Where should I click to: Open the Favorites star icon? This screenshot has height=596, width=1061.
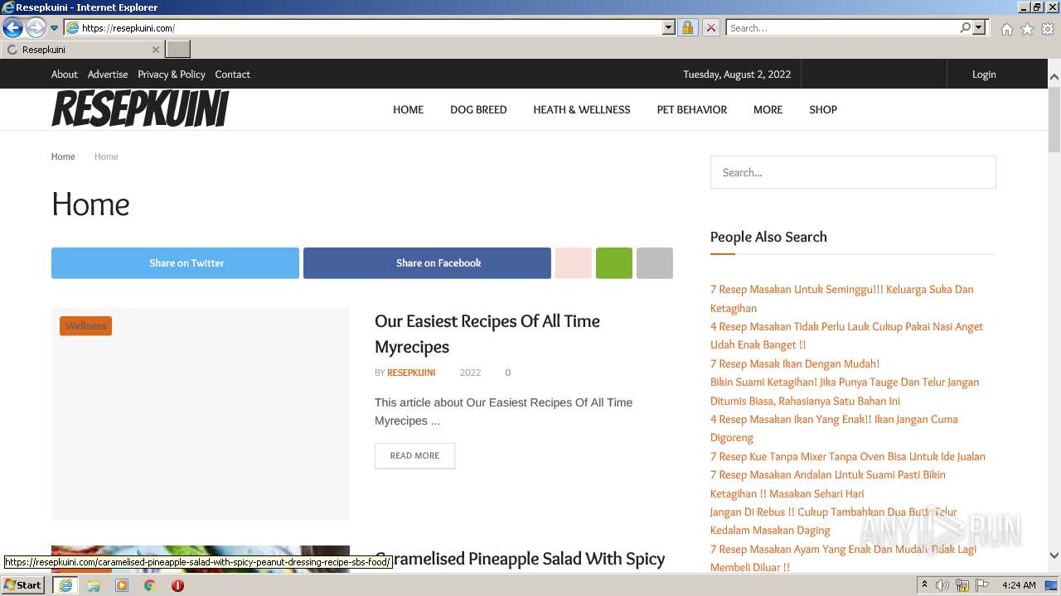click(x=1027, y=29)
